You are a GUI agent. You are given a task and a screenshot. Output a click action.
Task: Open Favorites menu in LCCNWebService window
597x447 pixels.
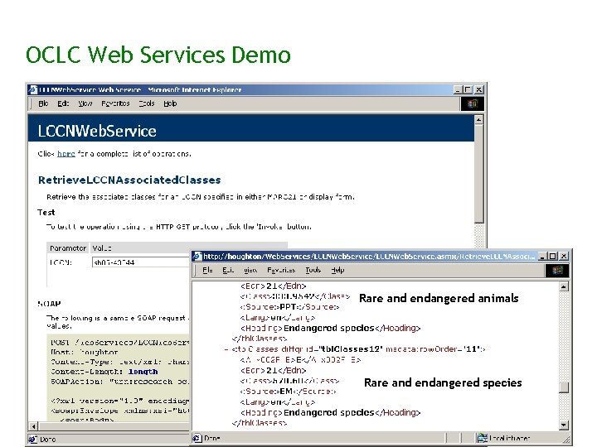(x=115, y=103)
